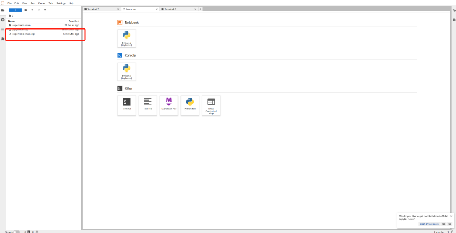Image resolution: width=456 pixels, height=233 pixels.
Task: Click the blue New Launcher plus button
Action: [15, 10]
